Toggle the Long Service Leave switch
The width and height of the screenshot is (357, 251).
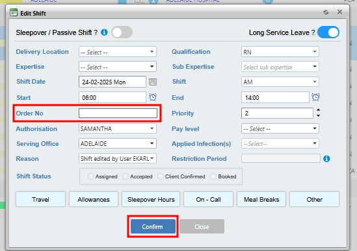[328, 32]
